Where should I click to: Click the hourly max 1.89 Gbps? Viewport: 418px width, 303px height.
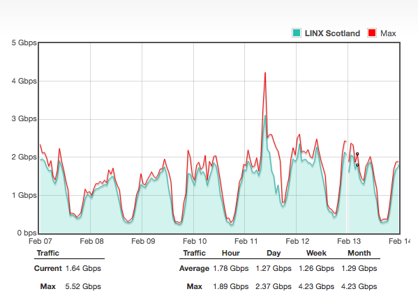pyautogui.click(x=231, y=286)
